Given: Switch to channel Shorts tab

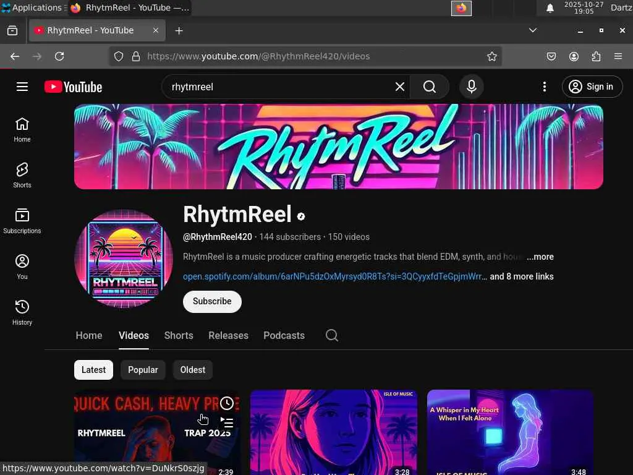Looking at the screenshot, I should point(179,335).
